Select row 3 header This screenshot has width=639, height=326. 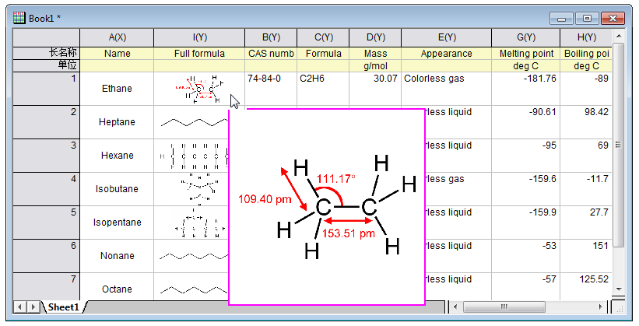click(x=47, y=156)
